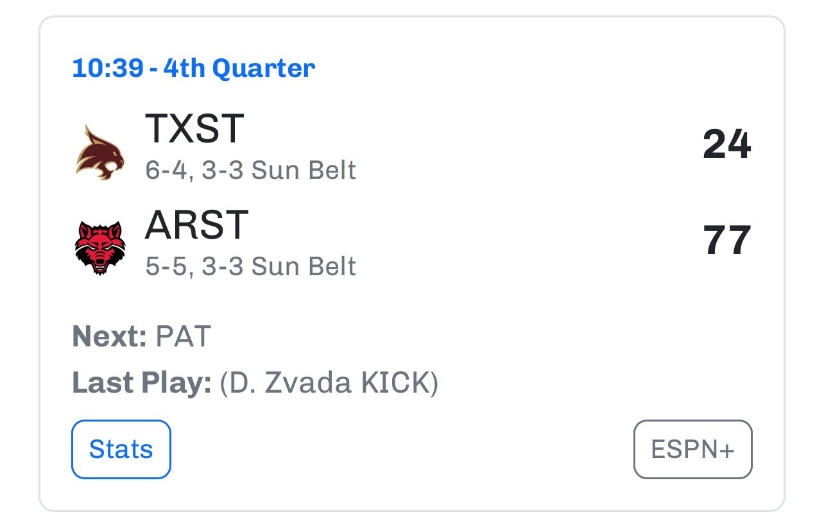The image size is (824, 528).
Task: Click the dash between clock and quarter
Action: (x=153, y=69)
